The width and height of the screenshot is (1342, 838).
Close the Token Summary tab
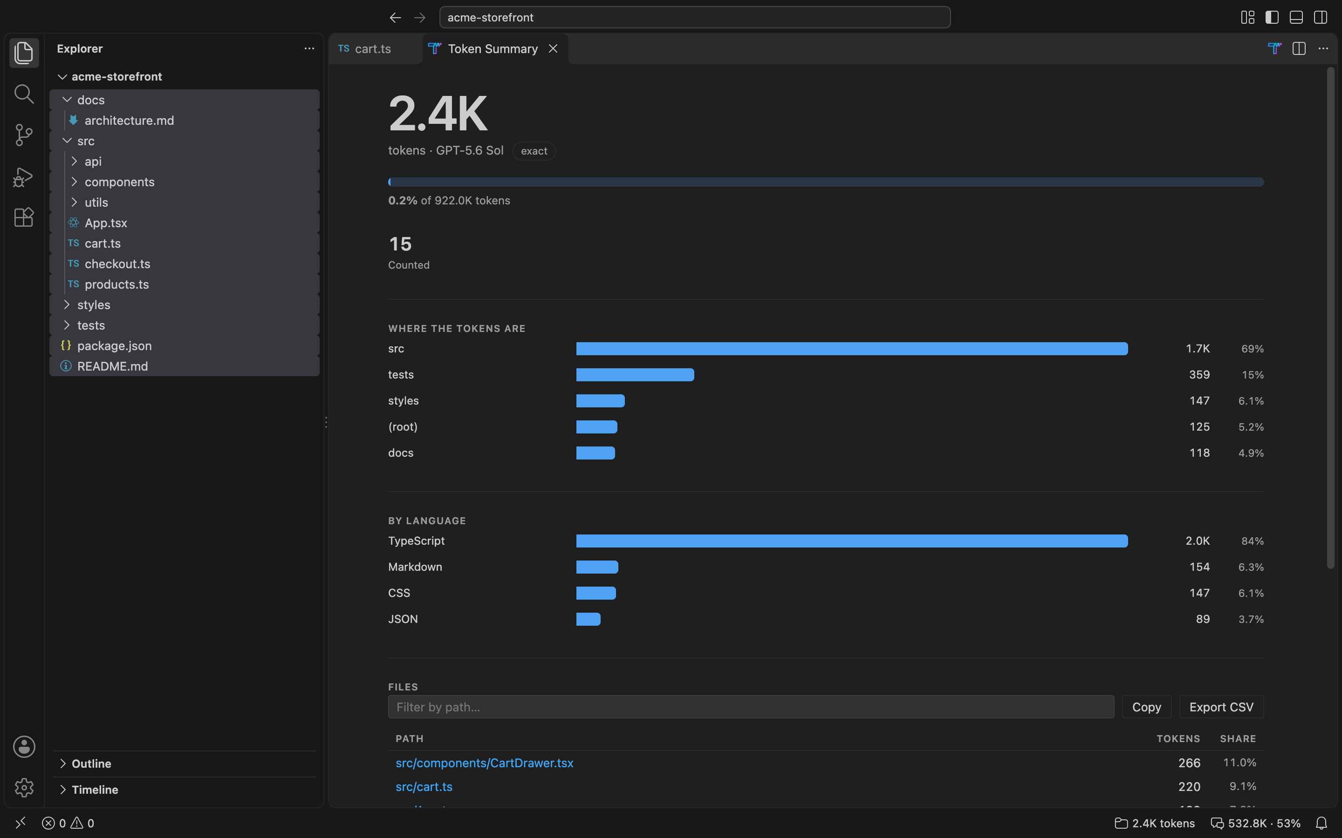[553, 49]
